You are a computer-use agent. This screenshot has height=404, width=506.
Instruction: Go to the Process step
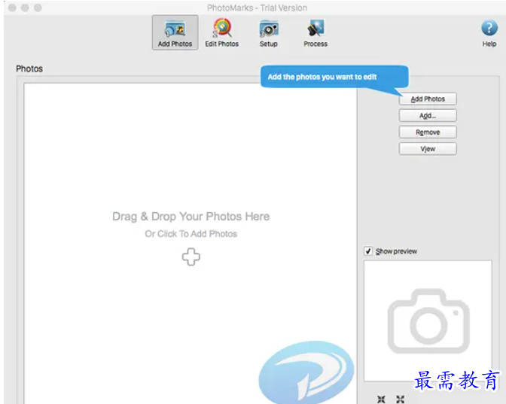pyautogui.click(x=315, y=32)
